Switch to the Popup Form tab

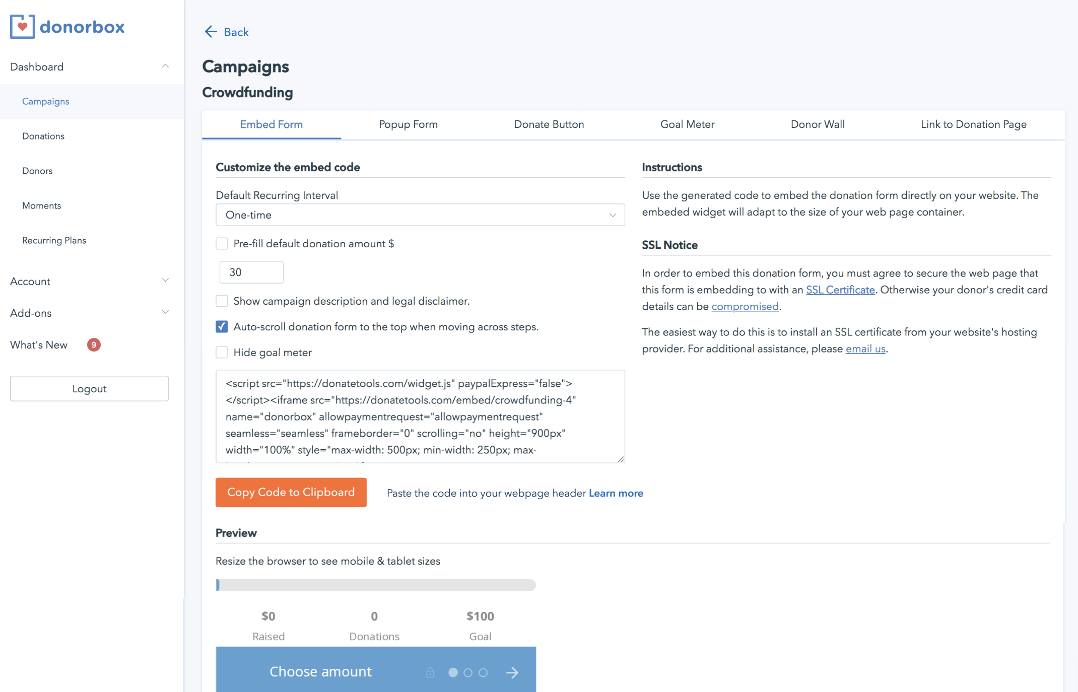[x=408, y=124]
